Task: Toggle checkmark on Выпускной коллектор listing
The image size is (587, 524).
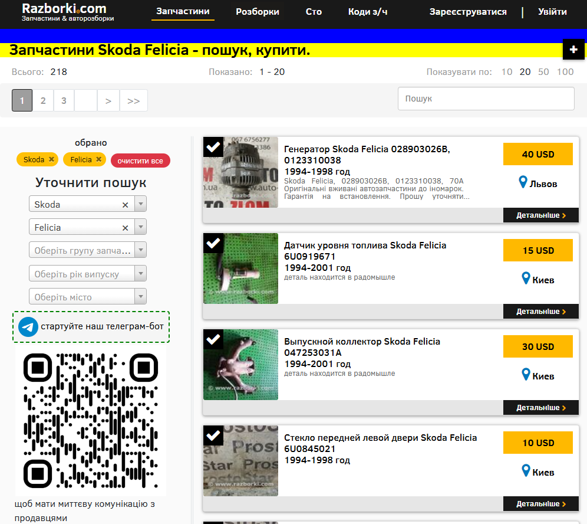Action: (x=213, y=339)
